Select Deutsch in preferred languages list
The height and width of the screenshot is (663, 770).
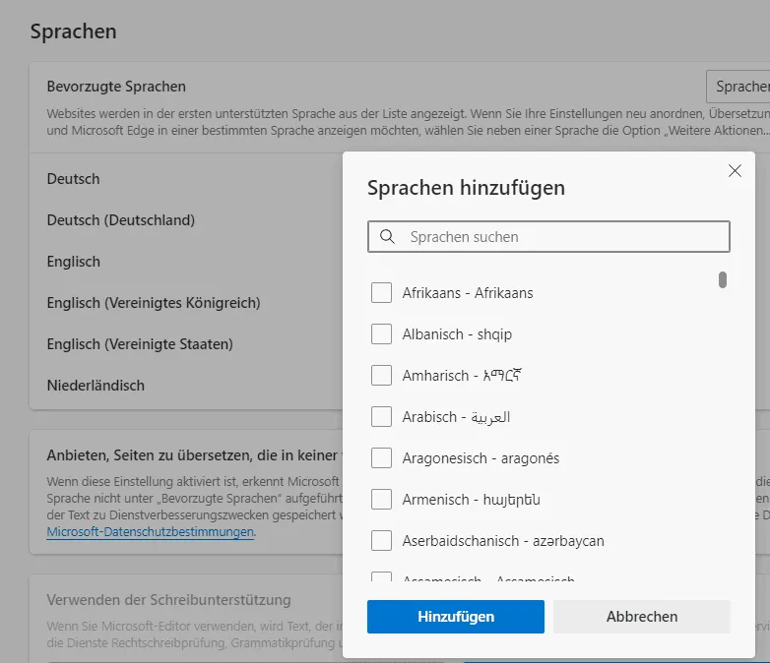(74, 179)
